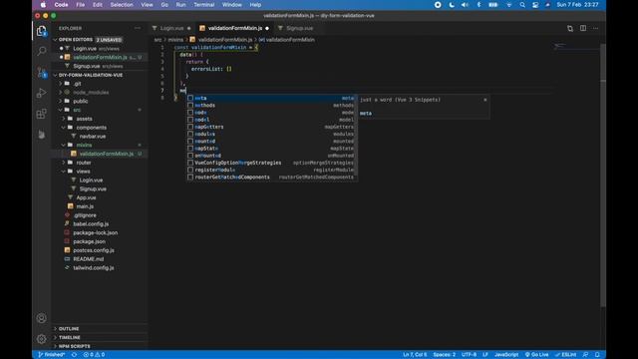Open the Extensions view
The height and width of the screenshot is (359, 638).
[x=41, y=114]
